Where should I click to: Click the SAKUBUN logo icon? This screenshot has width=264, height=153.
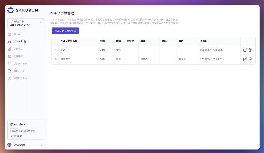11,10
